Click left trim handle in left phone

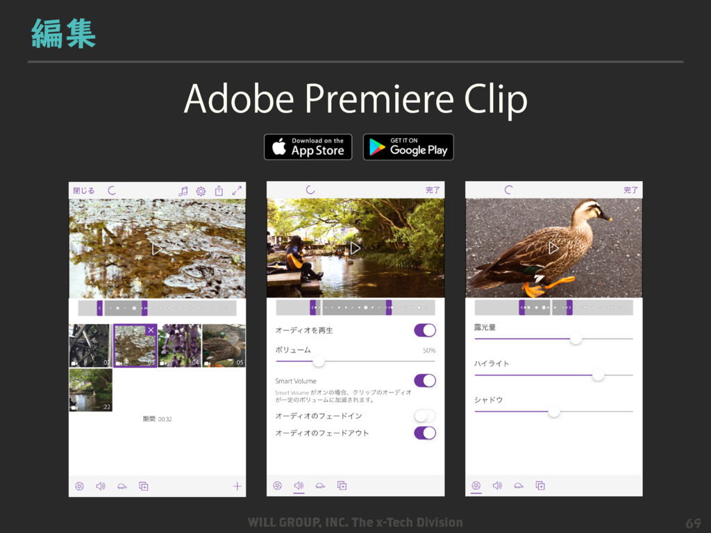point(100,308)
